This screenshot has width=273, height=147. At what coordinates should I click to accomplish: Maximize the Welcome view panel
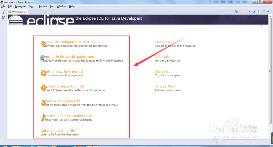click(x=268, y=11)
